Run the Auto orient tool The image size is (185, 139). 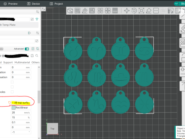point(85,11)
